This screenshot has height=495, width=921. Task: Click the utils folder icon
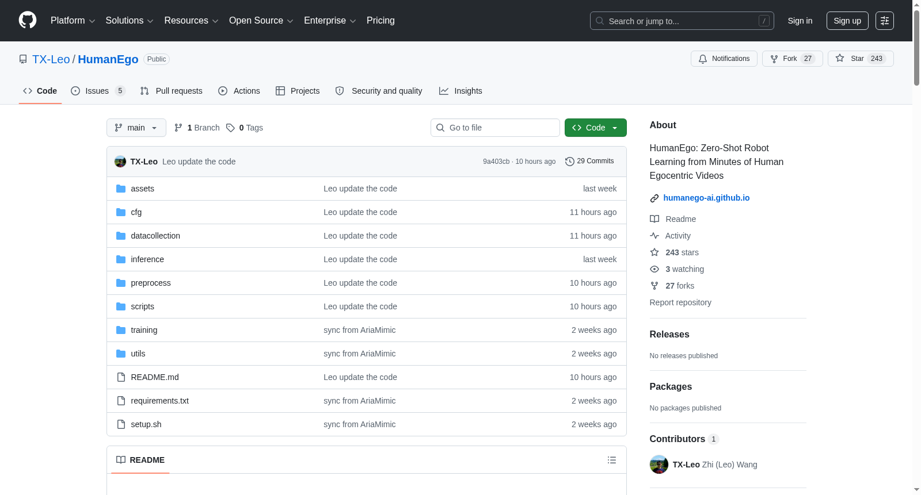(x=121, y=354)
